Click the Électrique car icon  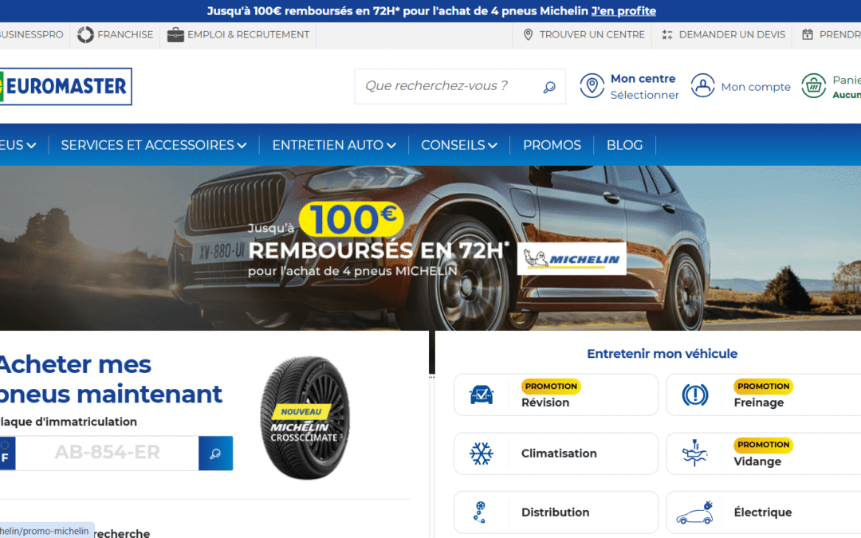(694, 512)
